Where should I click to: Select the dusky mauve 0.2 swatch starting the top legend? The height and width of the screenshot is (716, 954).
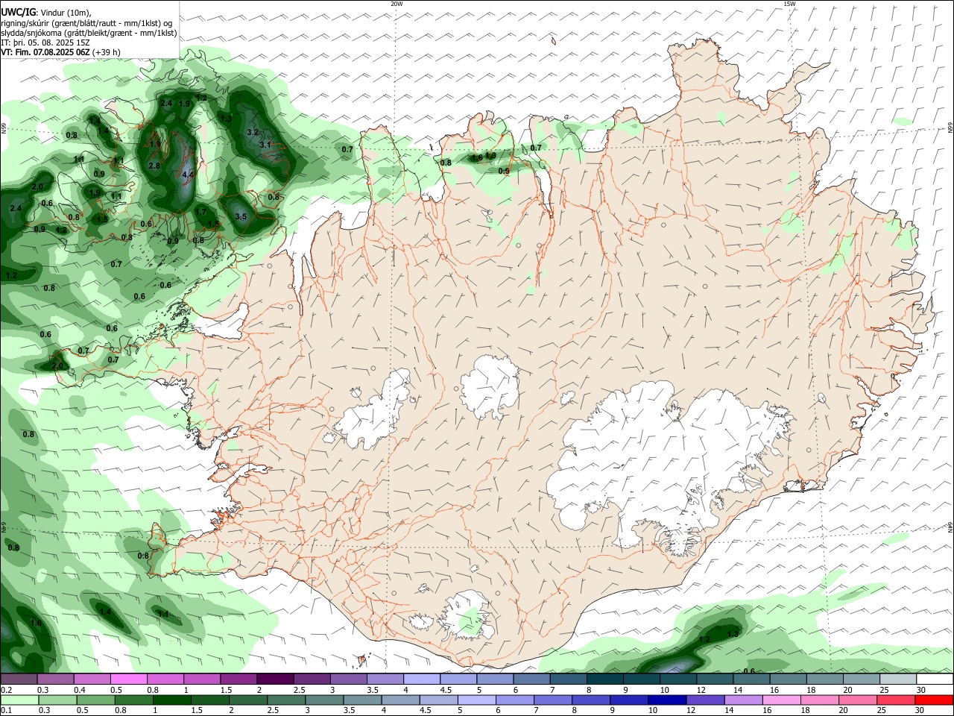pyautogui.click(x=19, y=679)
